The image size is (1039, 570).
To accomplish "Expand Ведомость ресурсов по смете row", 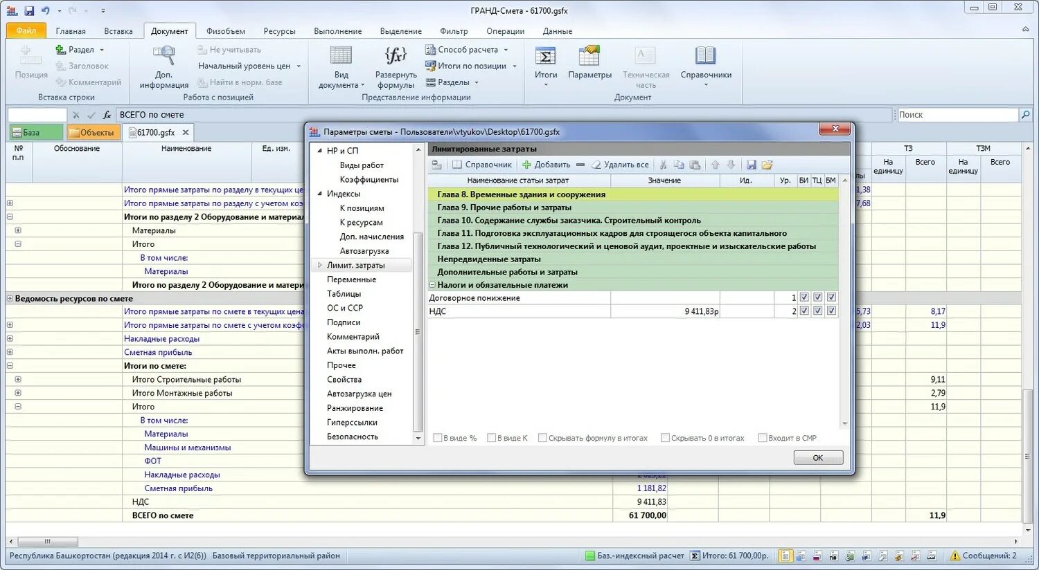I will pos(10,299).
